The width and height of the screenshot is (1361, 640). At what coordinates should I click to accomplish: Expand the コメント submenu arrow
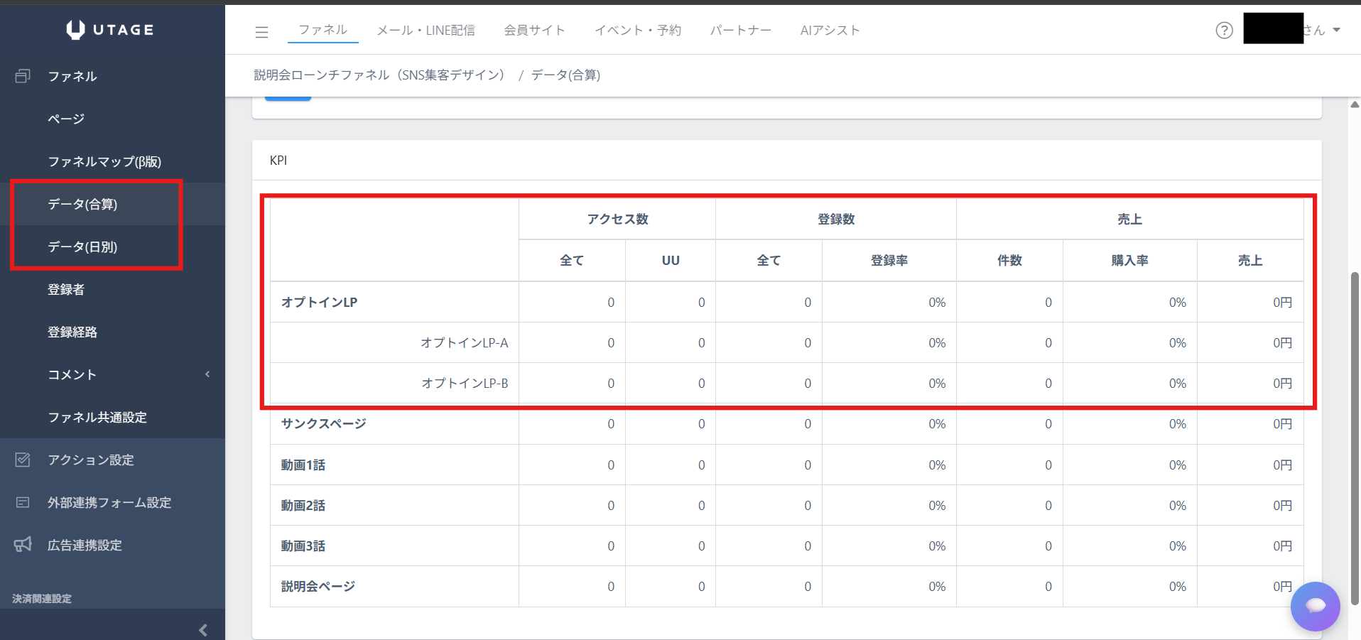207,374
